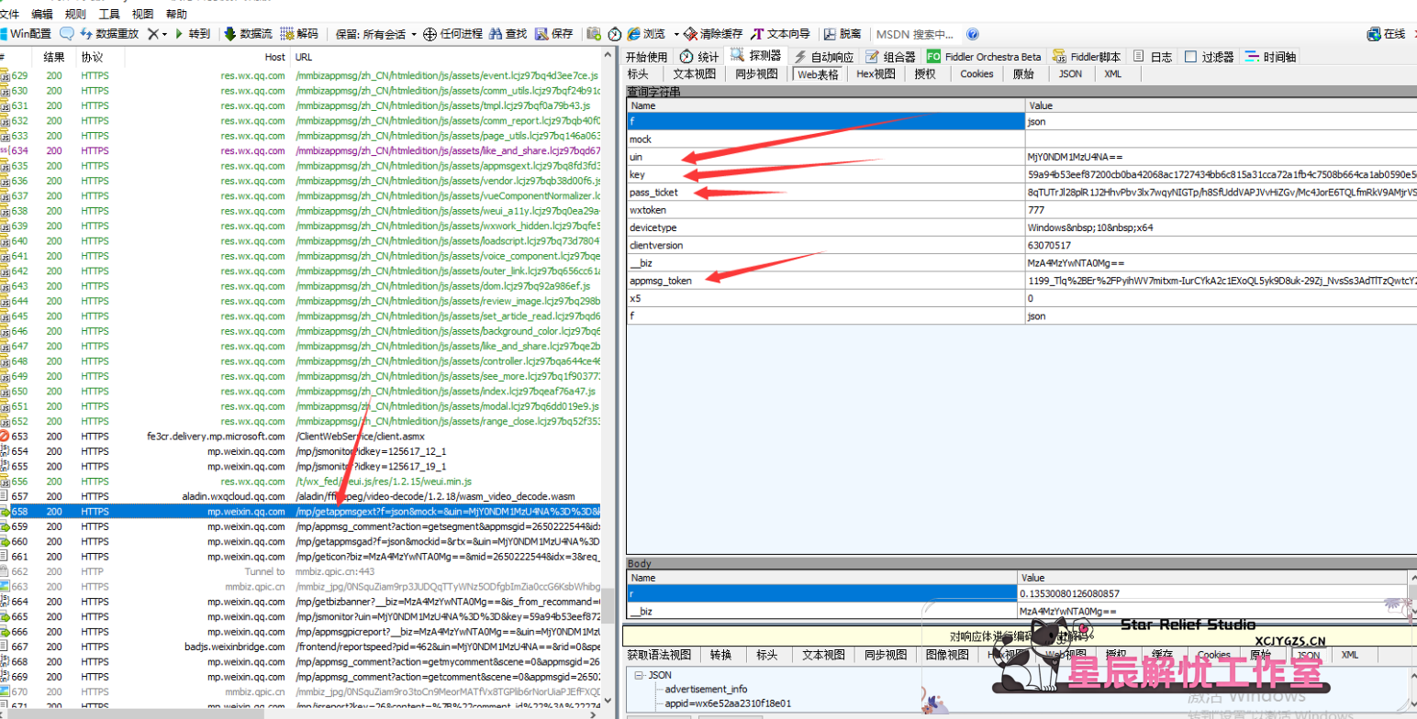This screenshot has height=719, width=1417.
Task: Click the Tearoff (脱离) toolbar icon
Action: (x=829, y=34)
